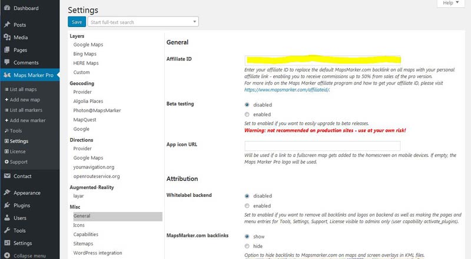
Task: Click the License submenu icon
Action: pyautogui.click(x=6, y=152)
